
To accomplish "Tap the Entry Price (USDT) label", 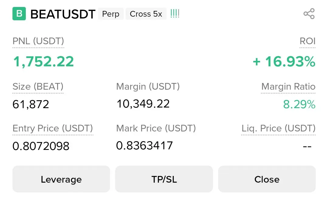I will (53, 128).
